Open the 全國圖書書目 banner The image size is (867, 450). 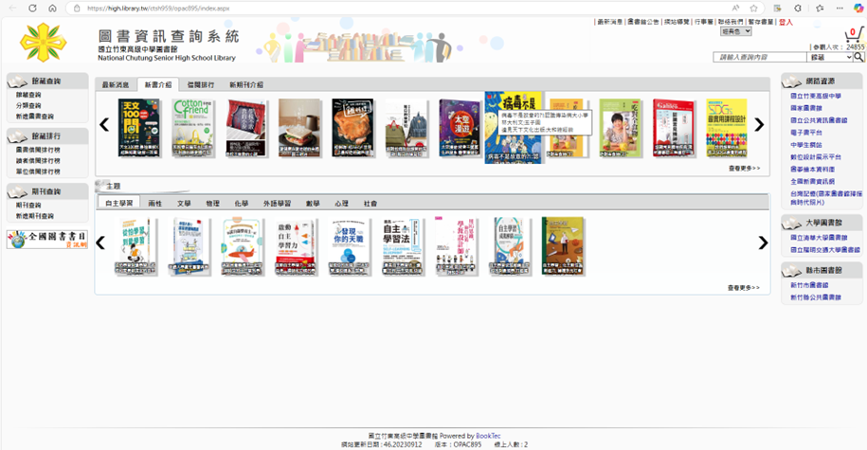tap(45, 240)
